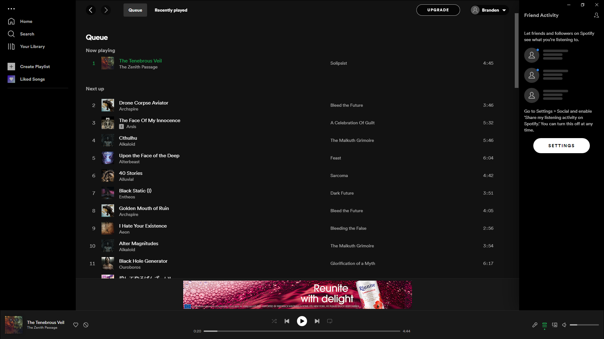Adjust the volume slider
This screenshot has height=339, width=604.
(584, 325)
